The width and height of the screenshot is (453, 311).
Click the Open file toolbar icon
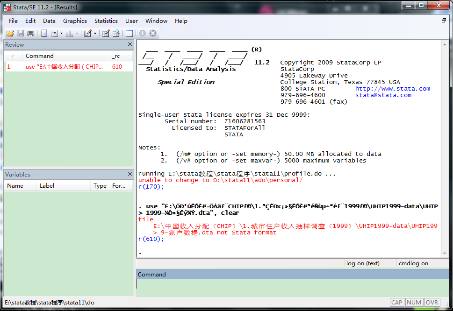[x=10, y=33]
